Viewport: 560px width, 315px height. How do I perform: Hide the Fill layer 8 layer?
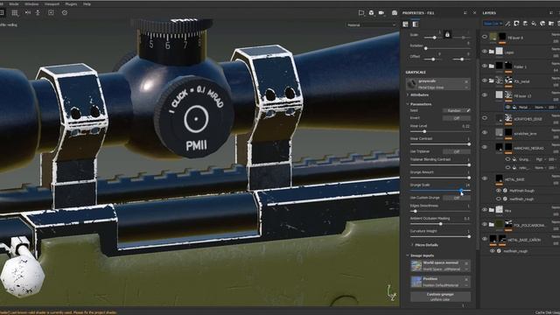tap(485, 37)
